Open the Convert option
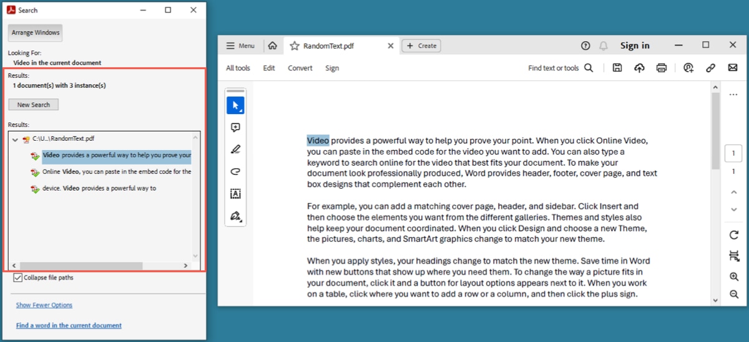This screenshot has width=749, height=342. click(300, 68)
